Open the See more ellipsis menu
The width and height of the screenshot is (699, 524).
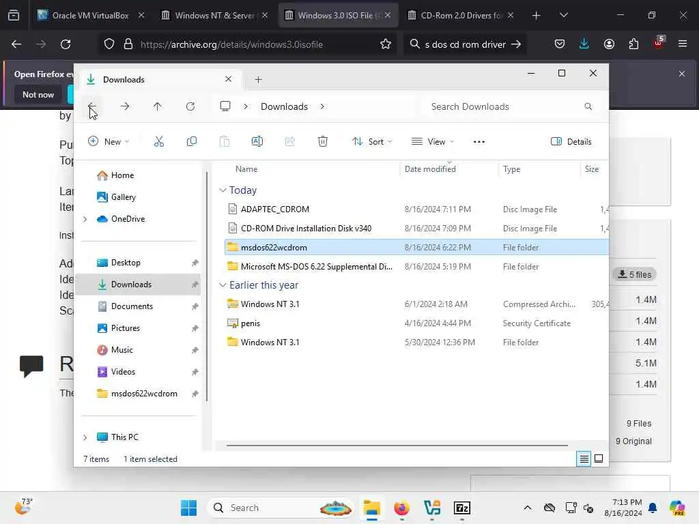(479, 142)
